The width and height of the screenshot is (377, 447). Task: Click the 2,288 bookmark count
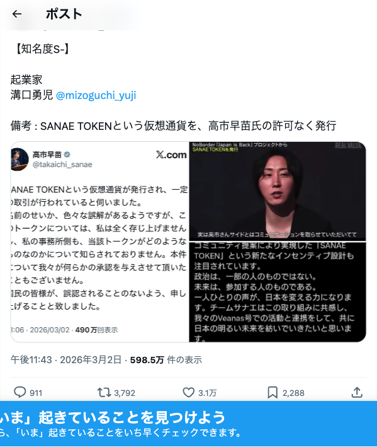pos(293,393)
